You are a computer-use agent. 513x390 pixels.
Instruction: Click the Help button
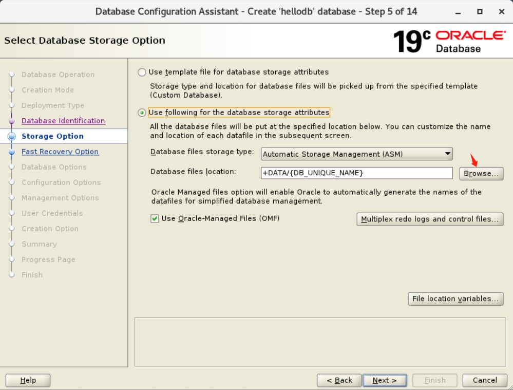click(28, 380)
